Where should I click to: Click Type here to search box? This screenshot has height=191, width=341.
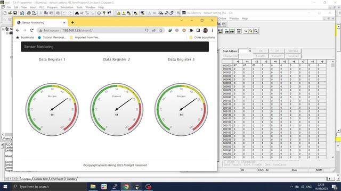pos(48,186)
